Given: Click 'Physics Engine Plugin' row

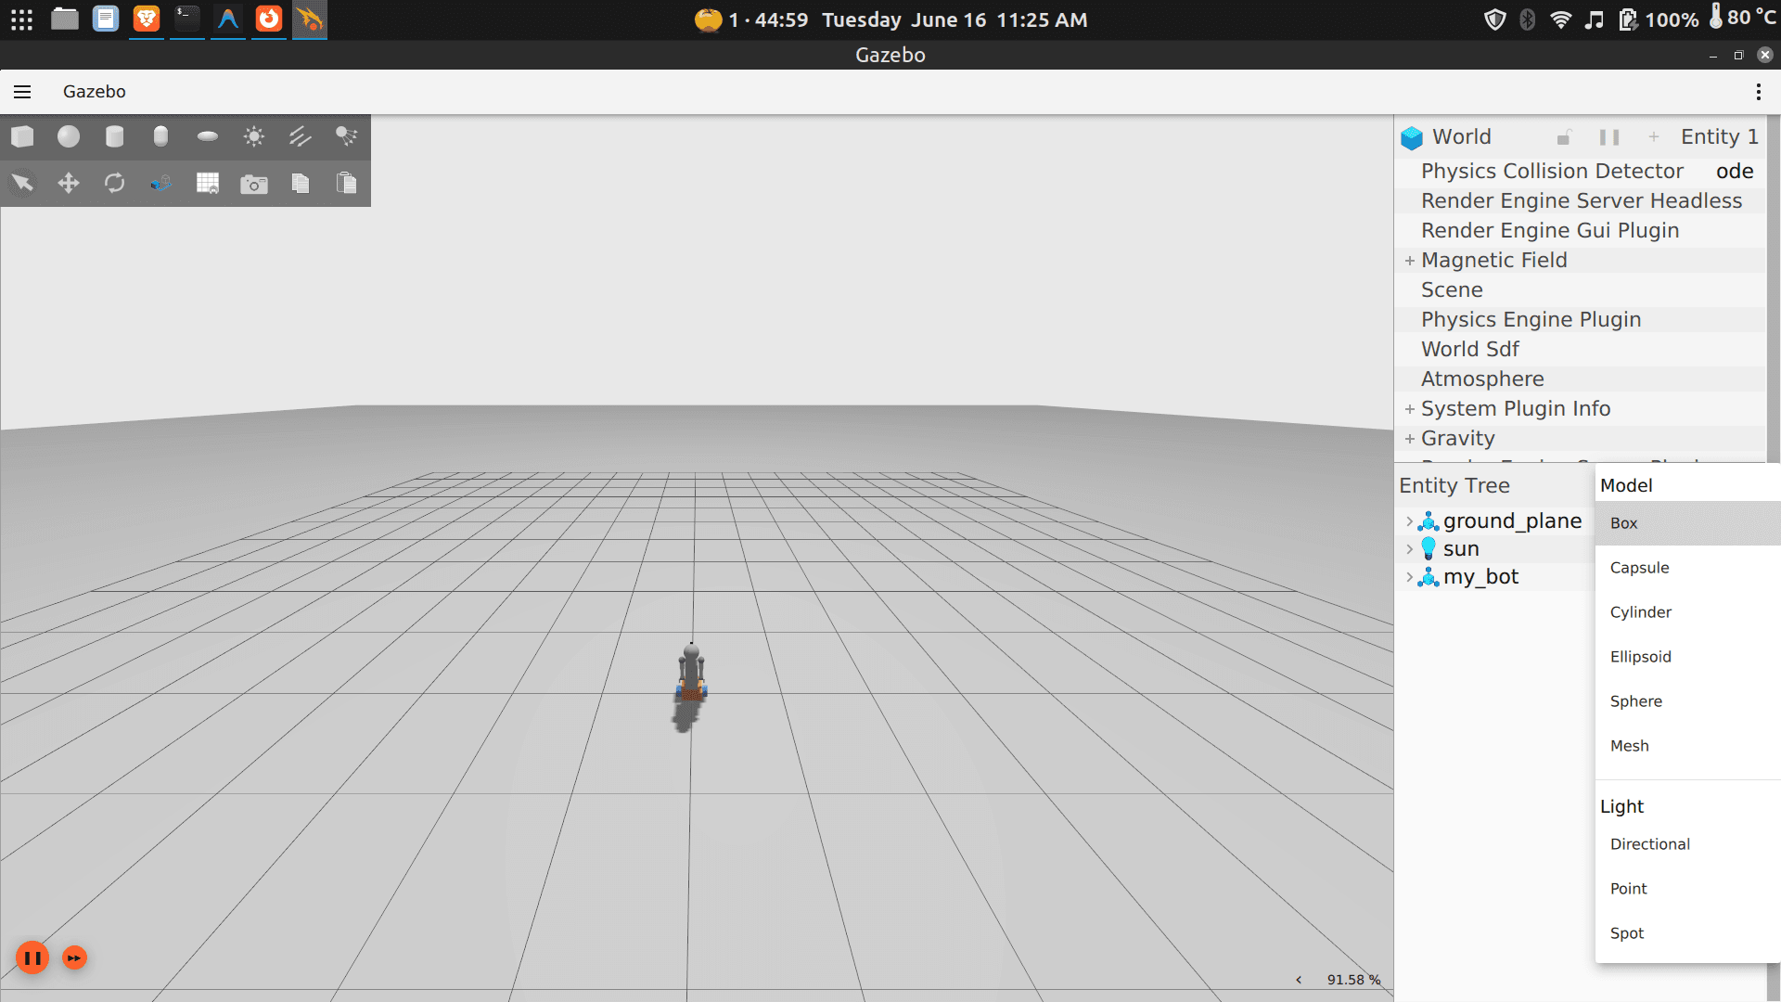Looking at the screenshot, I should 1580,320.
